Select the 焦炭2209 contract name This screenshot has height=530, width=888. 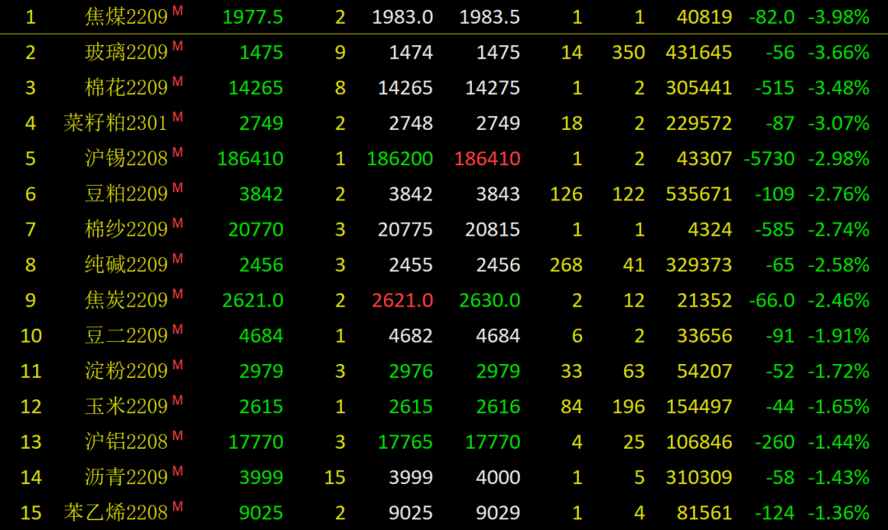[x=126, y=300]
